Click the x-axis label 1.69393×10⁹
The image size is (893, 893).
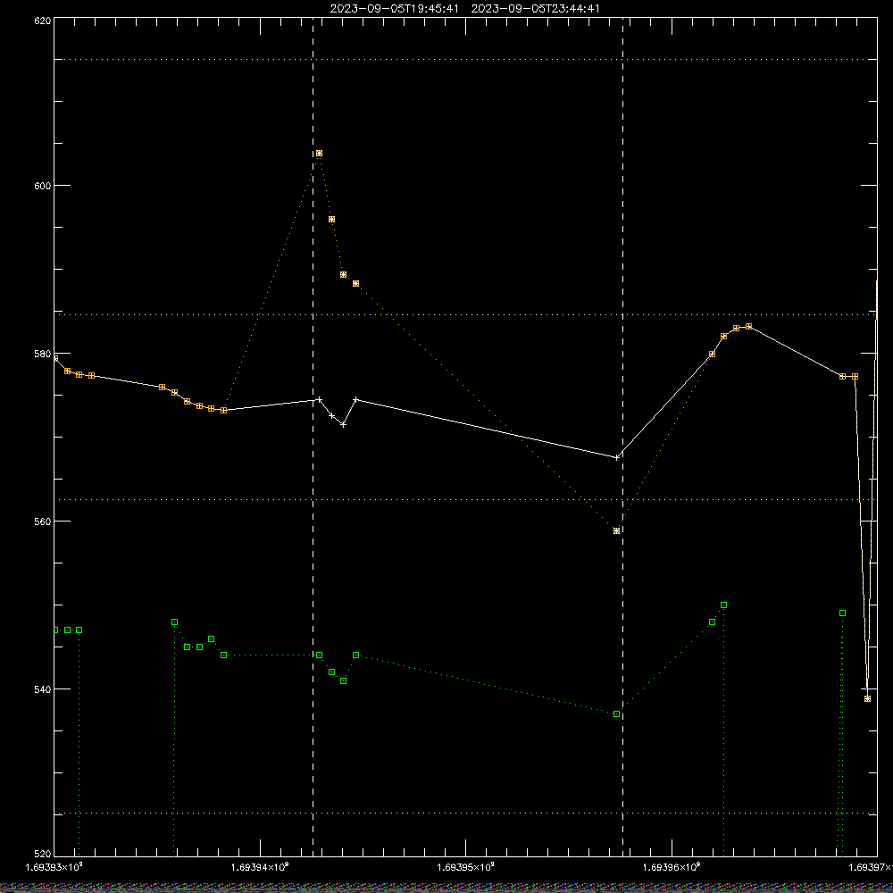(54, 866)
